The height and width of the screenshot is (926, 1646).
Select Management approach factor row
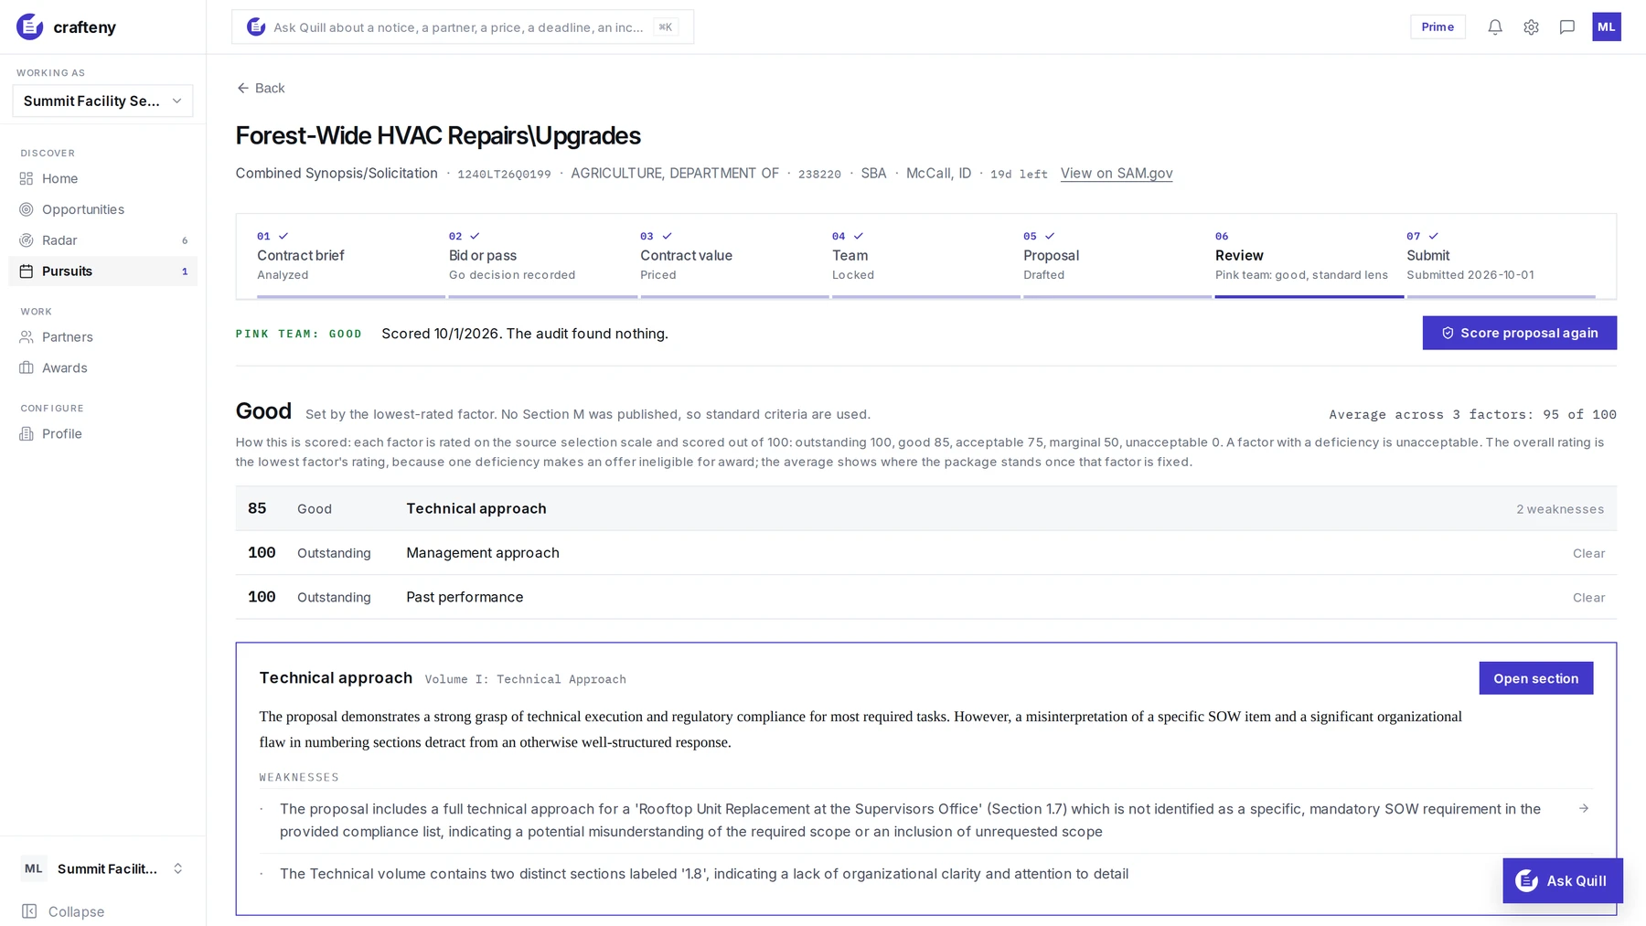[925, 553]
